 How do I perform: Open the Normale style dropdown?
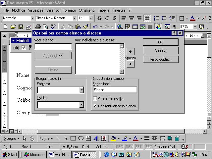coord(32,18)
